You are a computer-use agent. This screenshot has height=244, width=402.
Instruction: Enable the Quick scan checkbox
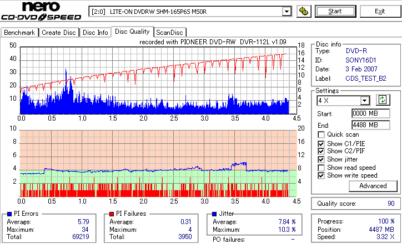click(321, 134)
